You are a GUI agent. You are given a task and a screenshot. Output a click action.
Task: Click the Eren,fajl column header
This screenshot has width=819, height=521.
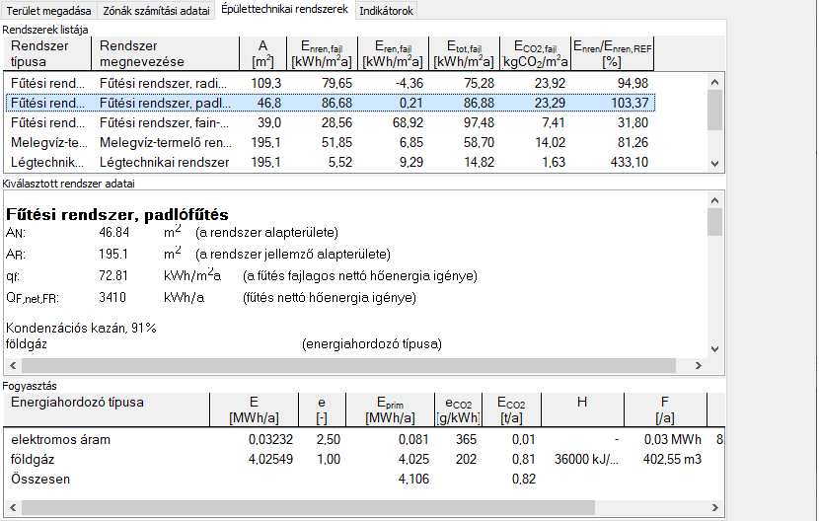pyautogui.click(x=393, y=53)
